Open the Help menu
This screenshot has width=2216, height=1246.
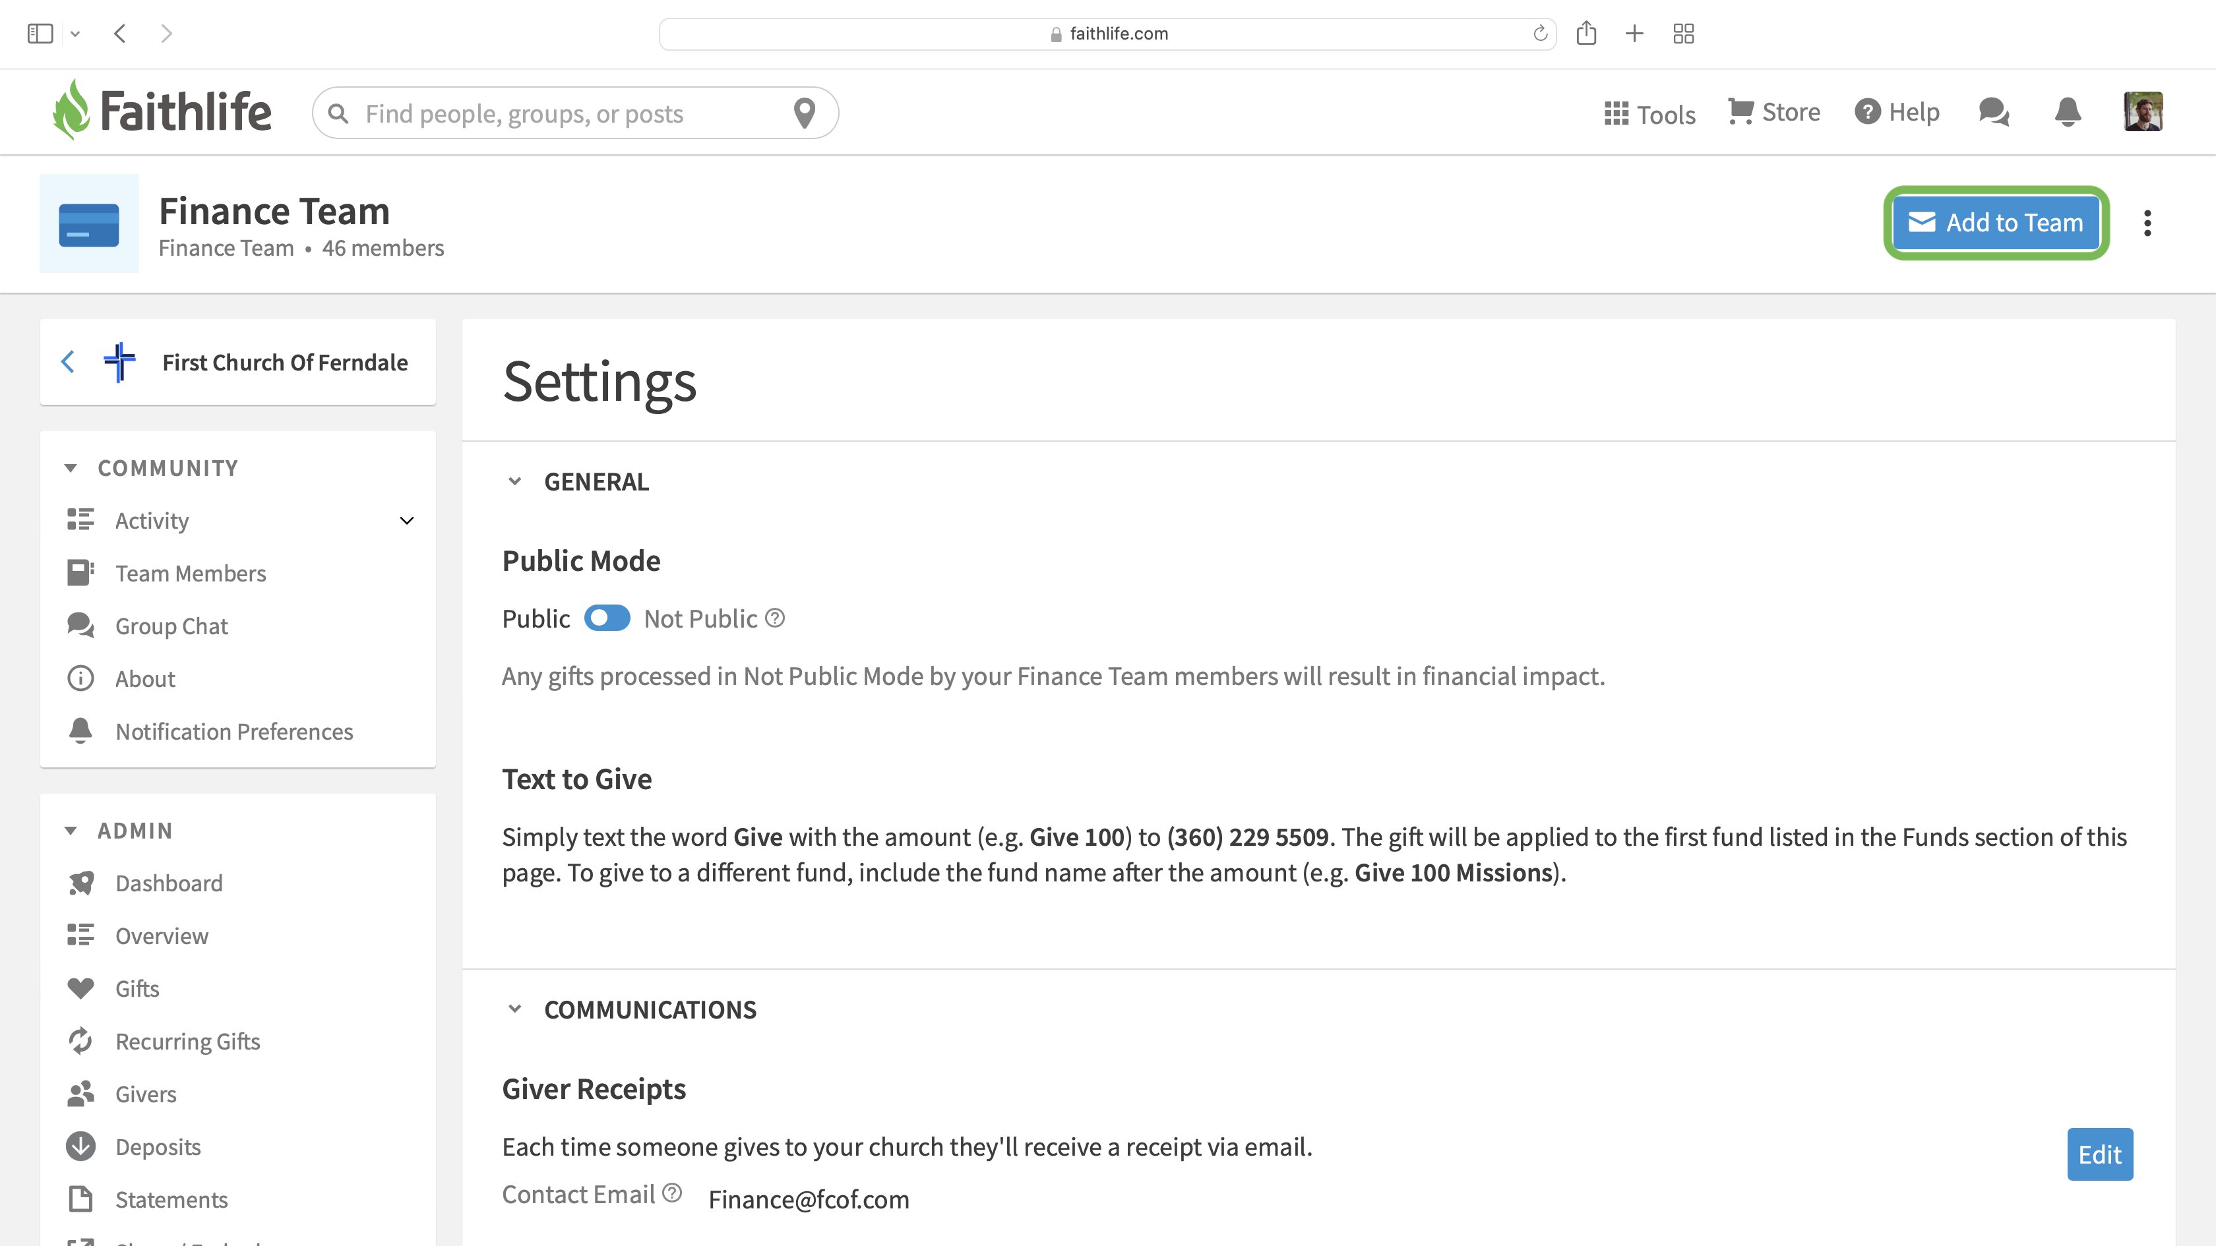(x=1897, y=112)
